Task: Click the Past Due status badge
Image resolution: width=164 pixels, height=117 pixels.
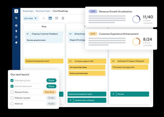Action: [49, 92]
